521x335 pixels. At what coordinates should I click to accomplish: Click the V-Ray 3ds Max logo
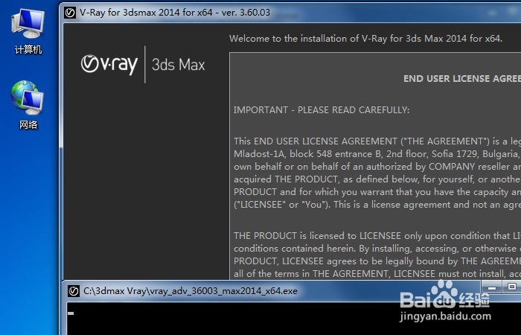point(143,64)
